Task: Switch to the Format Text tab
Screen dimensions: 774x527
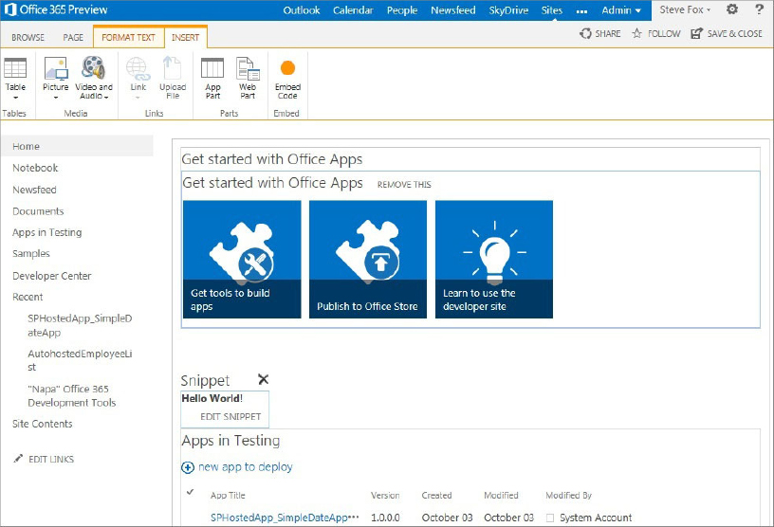Action: 128,38
